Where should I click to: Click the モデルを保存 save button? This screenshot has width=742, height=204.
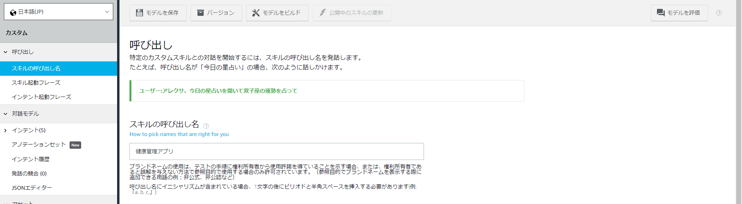[158, 13]
